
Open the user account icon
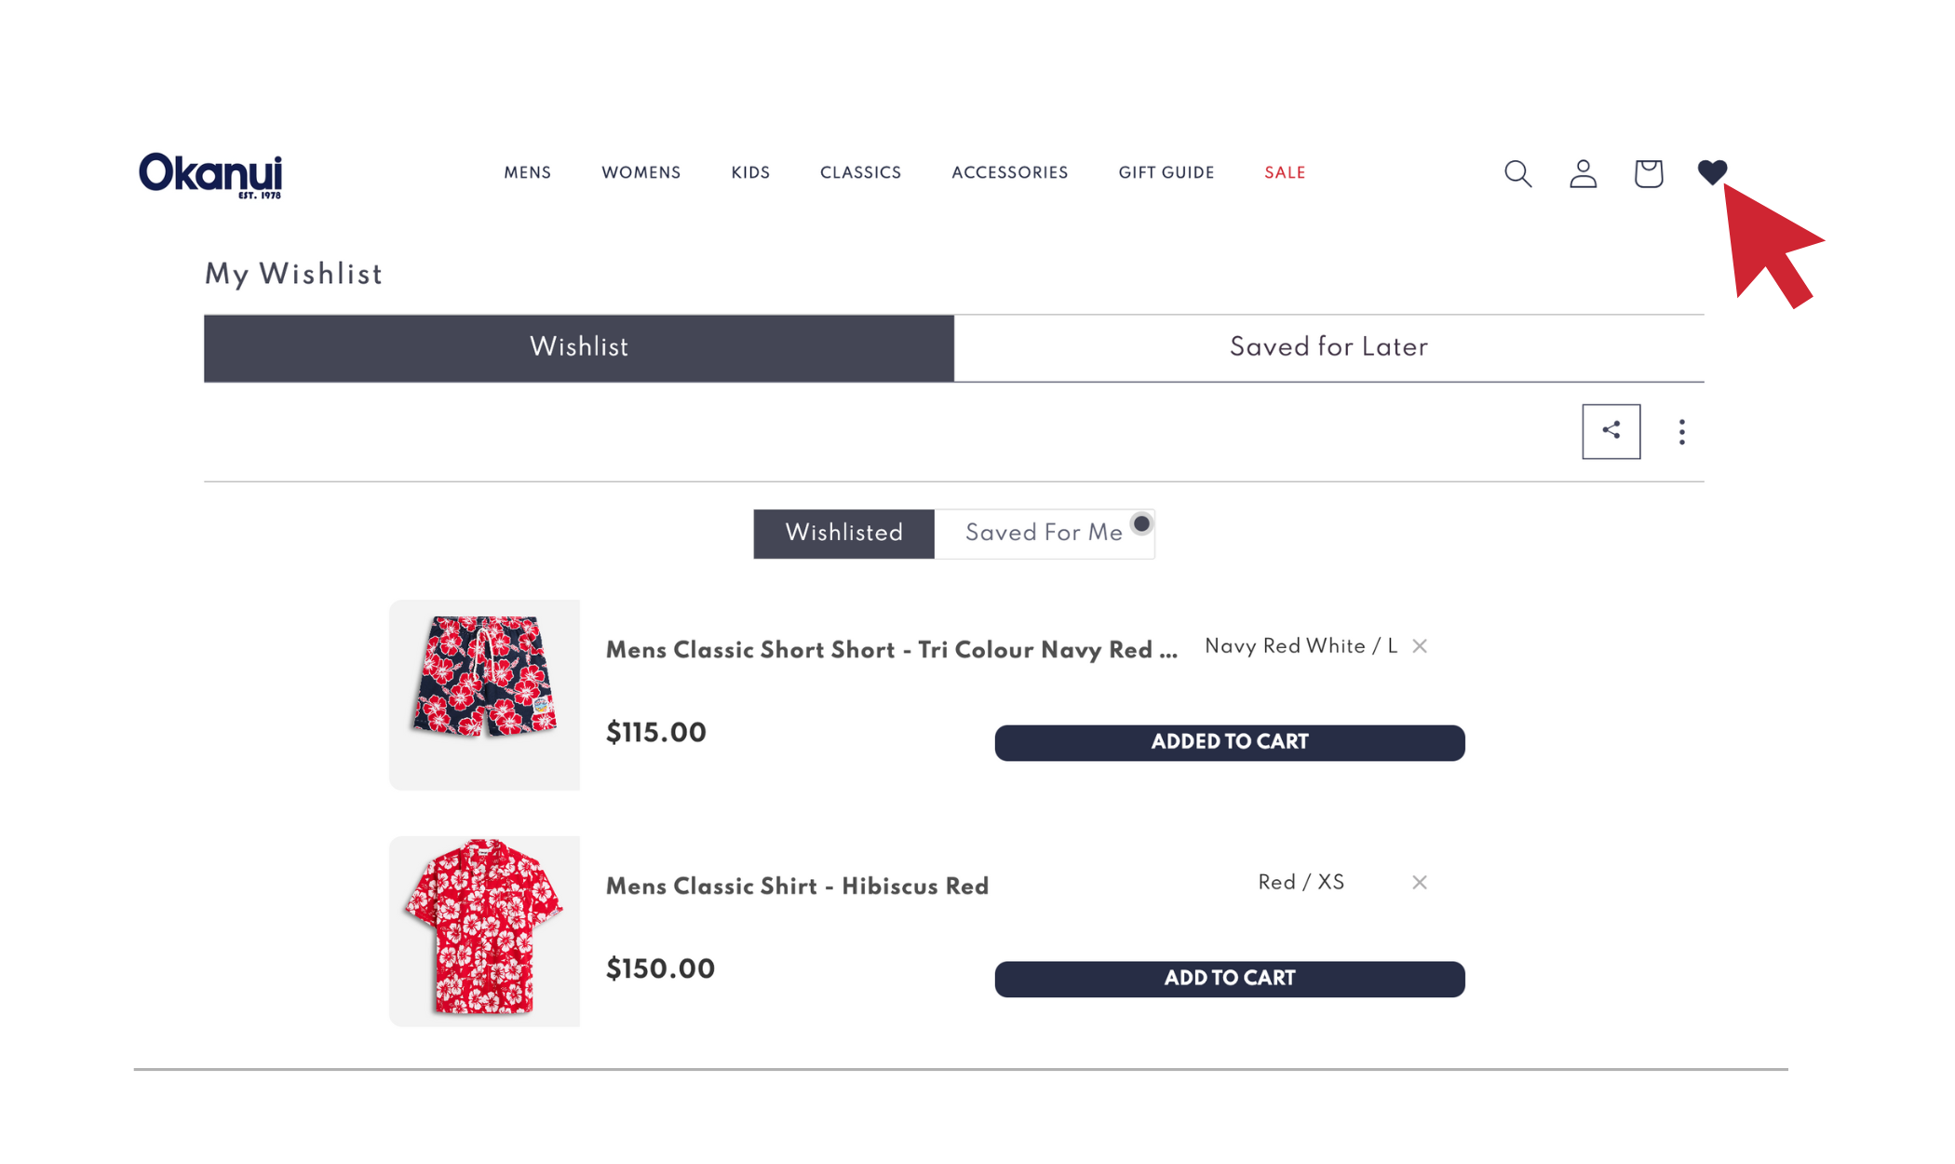(1583, 173)
